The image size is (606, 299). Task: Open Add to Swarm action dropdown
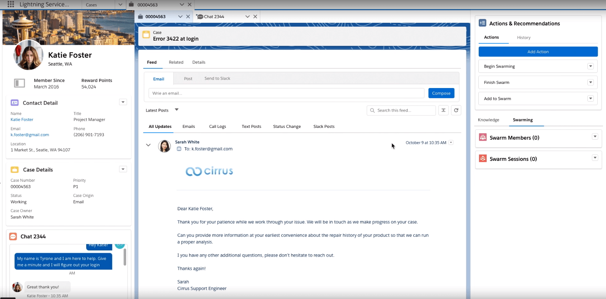(590, 98)
